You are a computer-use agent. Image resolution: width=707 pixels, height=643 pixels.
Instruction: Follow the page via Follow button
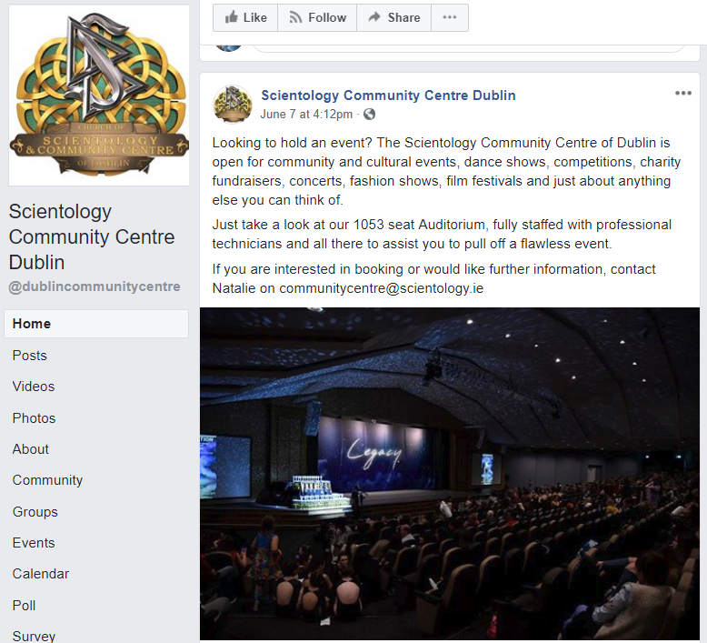pyautogui.click(x=317, y=17)
